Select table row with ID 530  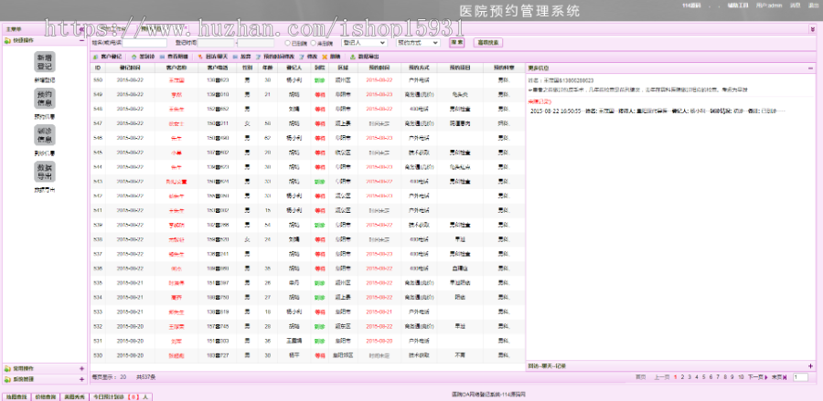(307, 355)
